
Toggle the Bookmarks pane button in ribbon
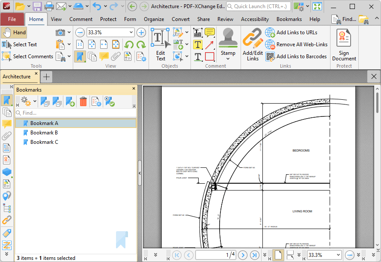click(x=80, y=57)
